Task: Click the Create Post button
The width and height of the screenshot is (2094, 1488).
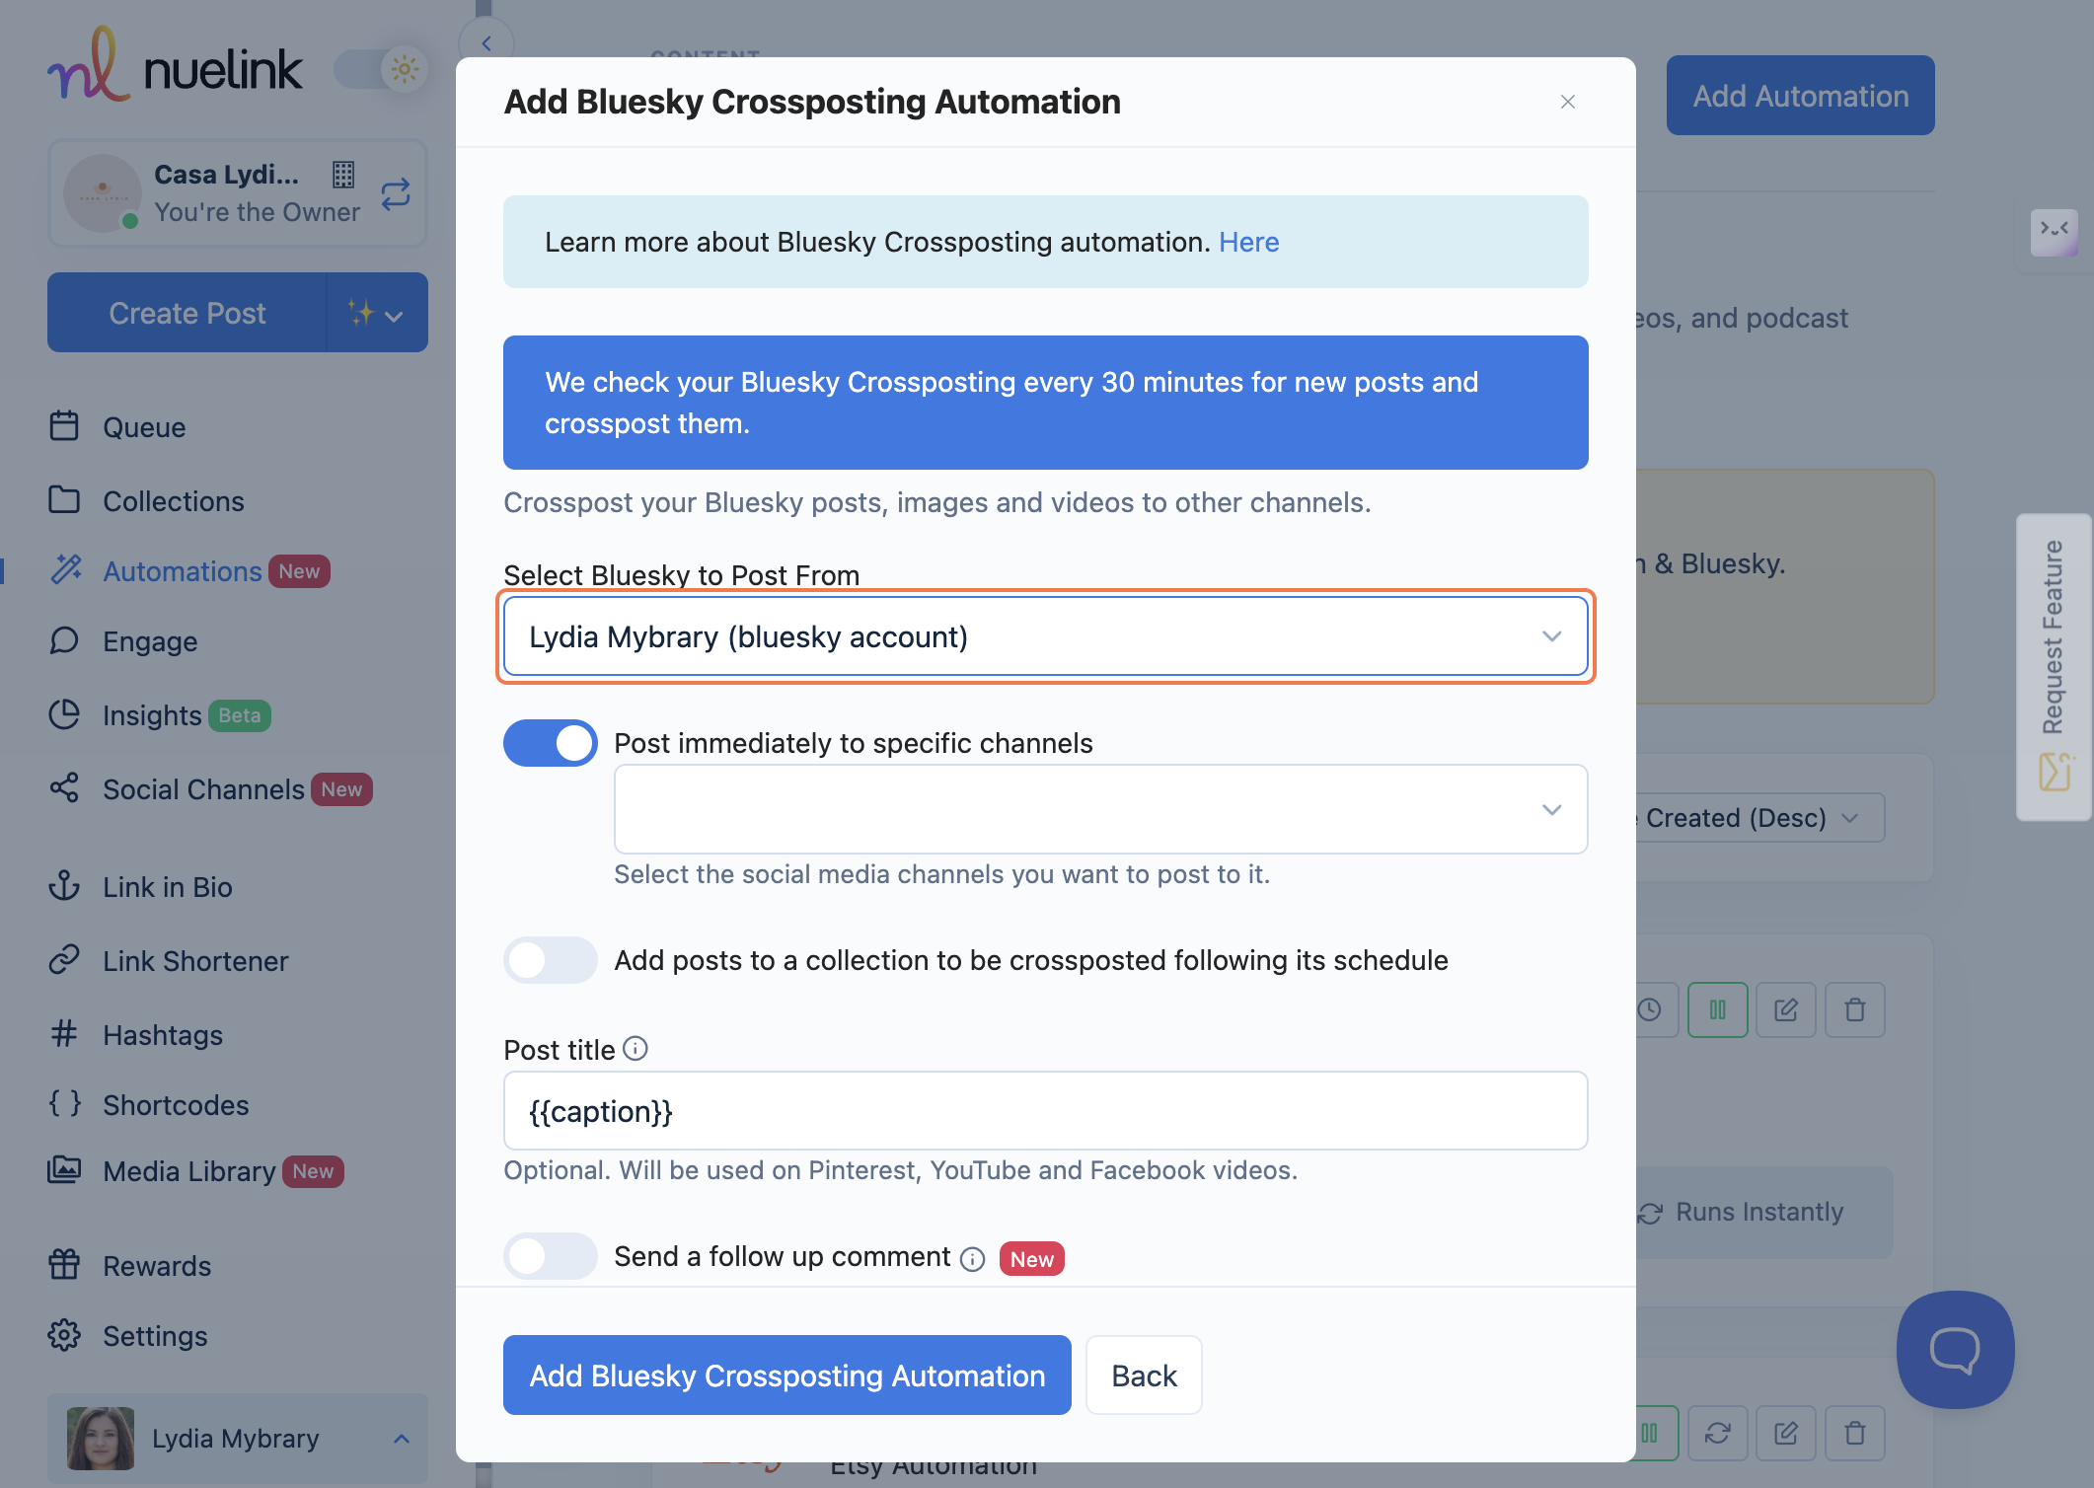Action: (x=187, y=313)
